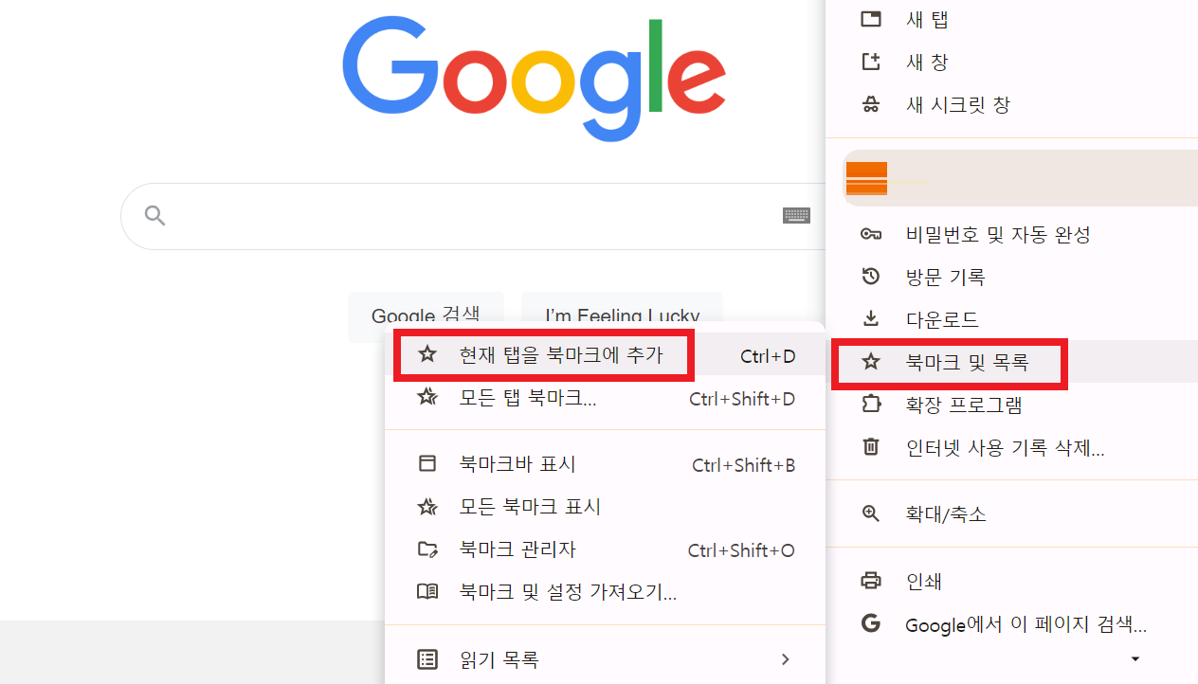
Task: Click the Google logo image
Action: [534, 81]
